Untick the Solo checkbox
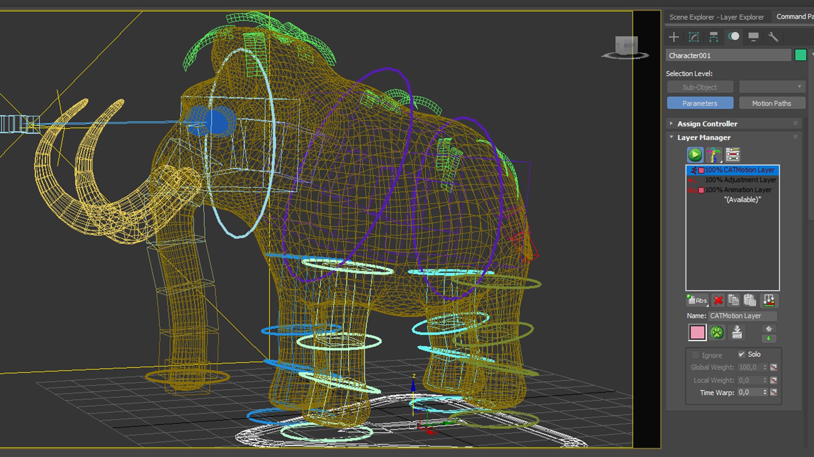This screenshot has width=814, height=457. 742,354
